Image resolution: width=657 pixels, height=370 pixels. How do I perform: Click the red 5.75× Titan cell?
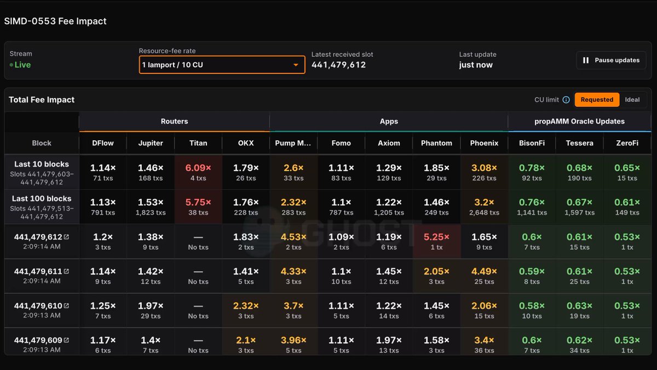tap(198, 206)
